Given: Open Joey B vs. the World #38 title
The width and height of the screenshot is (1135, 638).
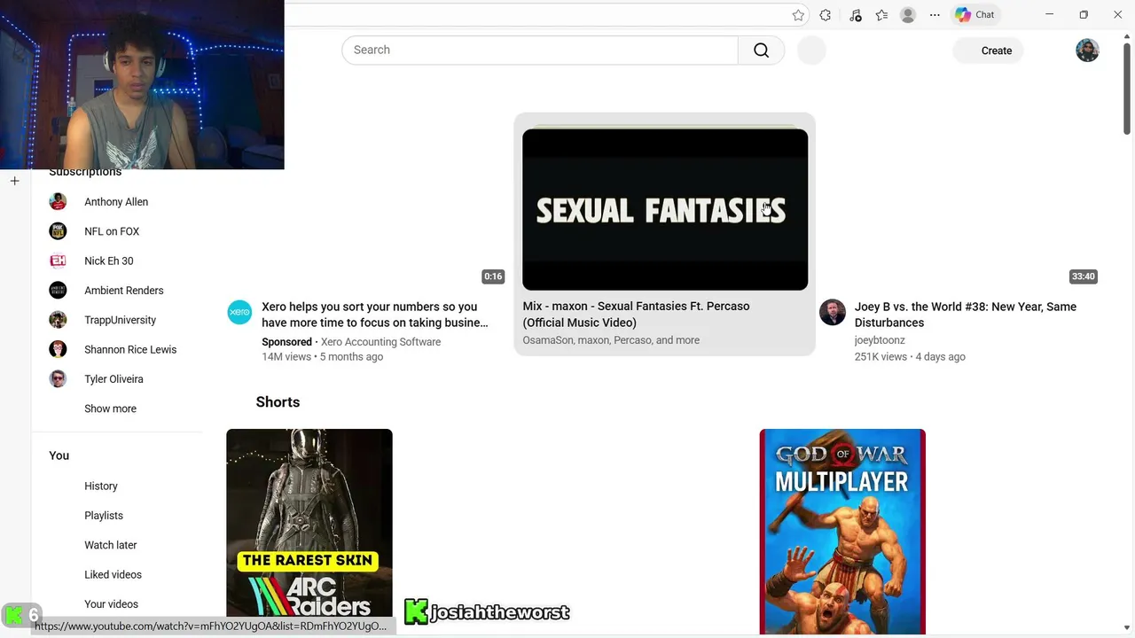Looking at the screenshot, I should (x=966, y=315).
